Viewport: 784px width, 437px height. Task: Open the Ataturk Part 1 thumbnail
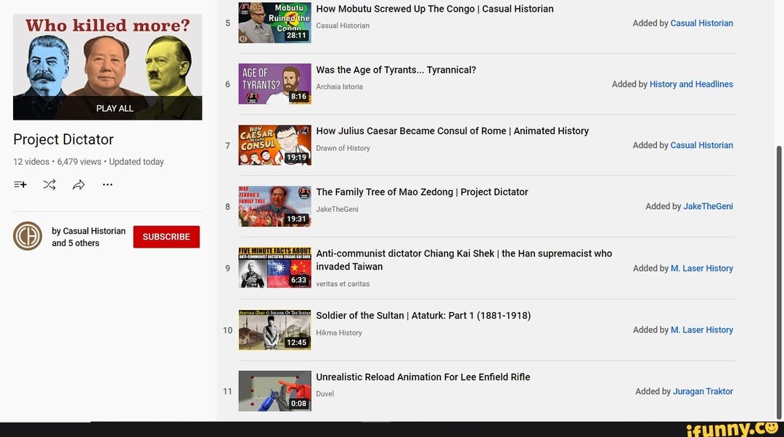[274, 330]
